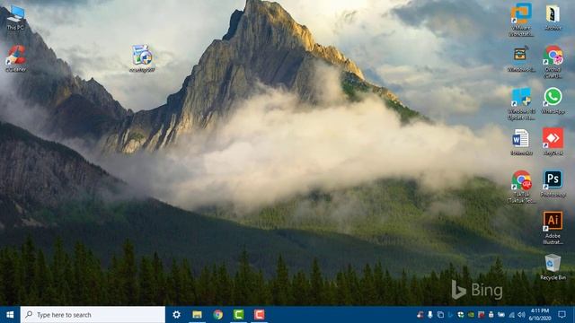This screenshot has width=575, height=323.
Task: Launch the Photoshop shortcut
Action: [x=553, y=184]
